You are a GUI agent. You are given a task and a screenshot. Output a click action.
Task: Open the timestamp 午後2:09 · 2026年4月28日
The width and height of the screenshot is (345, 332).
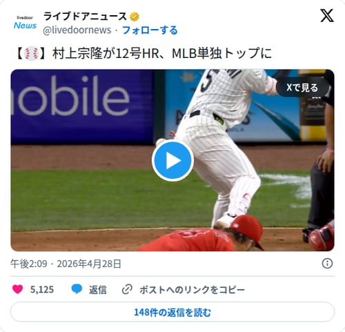coord(66,264)
